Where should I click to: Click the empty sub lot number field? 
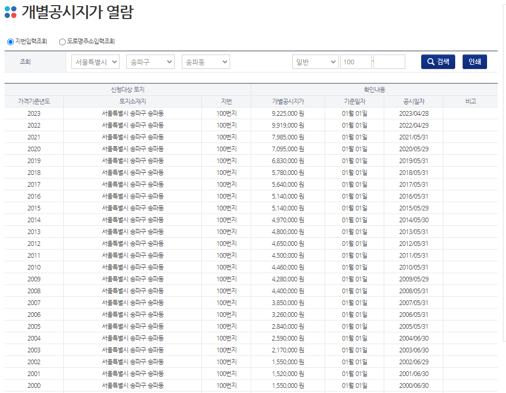389,62
